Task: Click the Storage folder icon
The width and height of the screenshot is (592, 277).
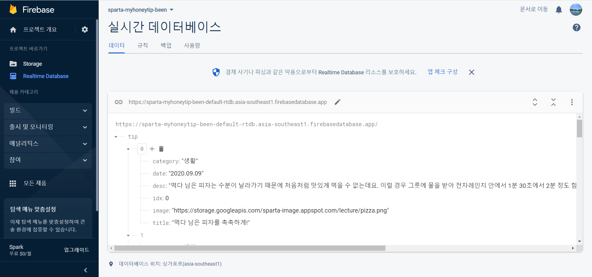Action: tap(13, 64)
